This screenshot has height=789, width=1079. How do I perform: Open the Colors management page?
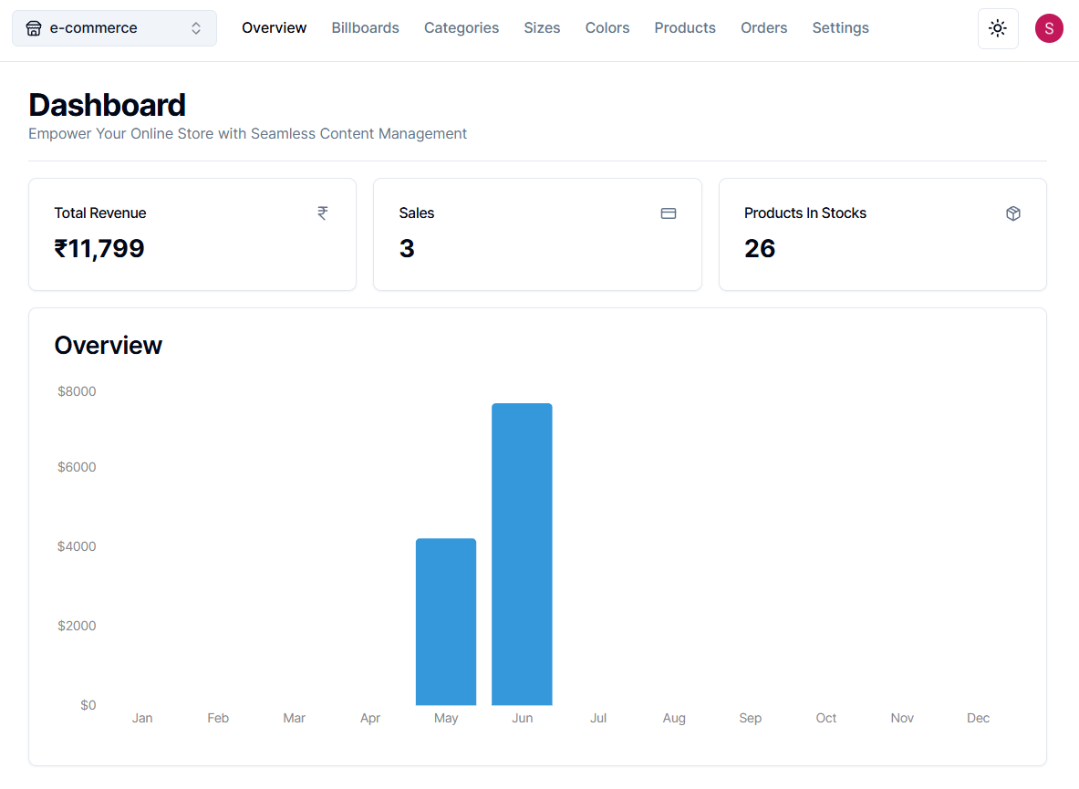pos(607,28)
